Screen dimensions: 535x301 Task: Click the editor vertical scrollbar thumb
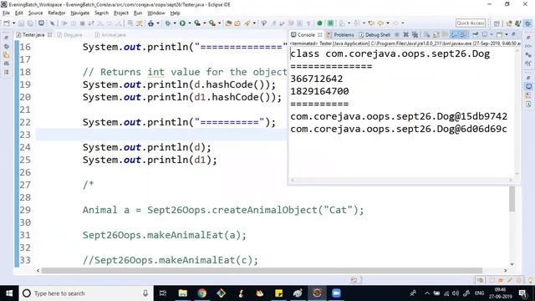pyautogui.click(x=512, y=199)
